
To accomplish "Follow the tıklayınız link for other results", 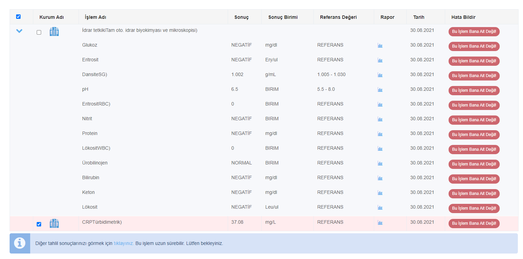I will pos(124,243).
